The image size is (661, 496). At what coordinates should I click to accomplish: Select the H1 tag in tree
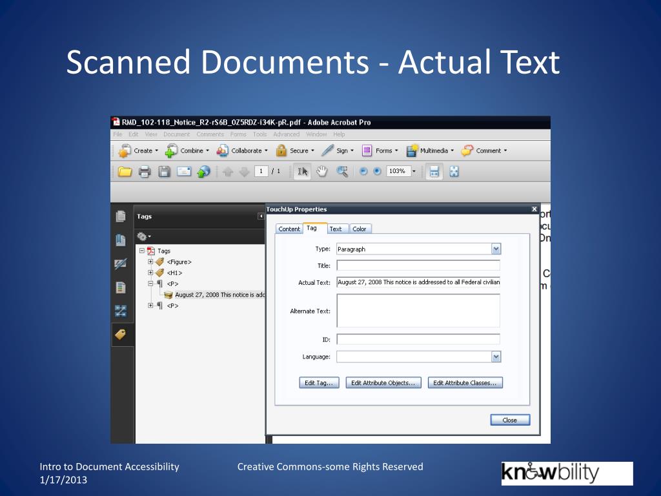[x=174, y=273]
